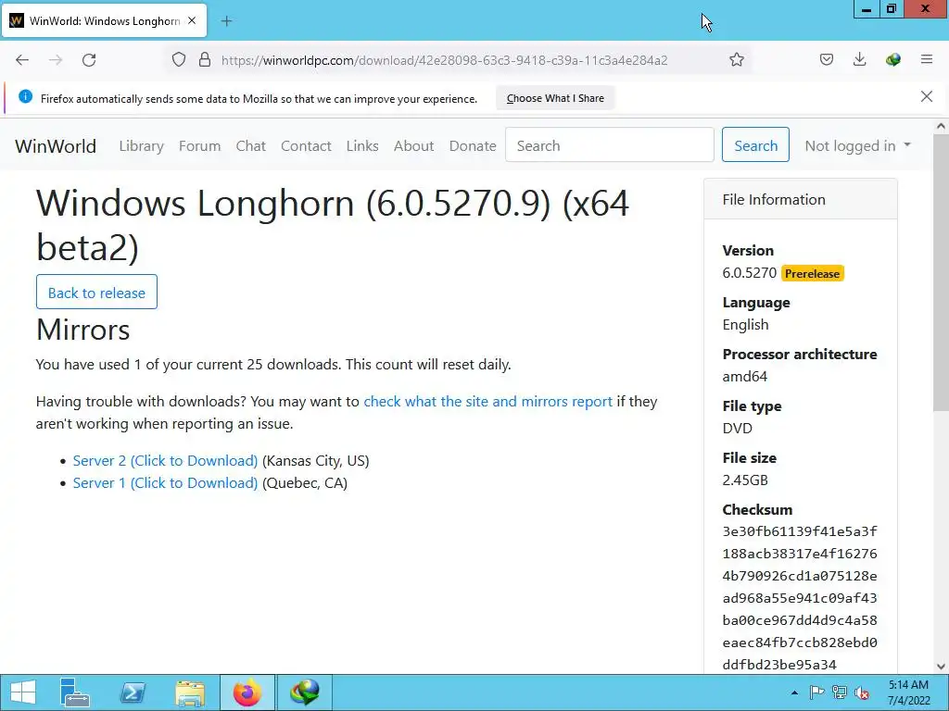This screenshot has width=949, height=711.
Task: Click the Back to release button
Action: pos(96,292)
